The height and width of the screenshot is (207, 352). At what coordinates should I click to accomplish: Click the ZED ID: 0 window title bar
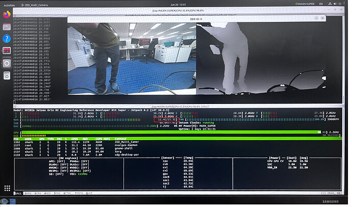point(196,19)
